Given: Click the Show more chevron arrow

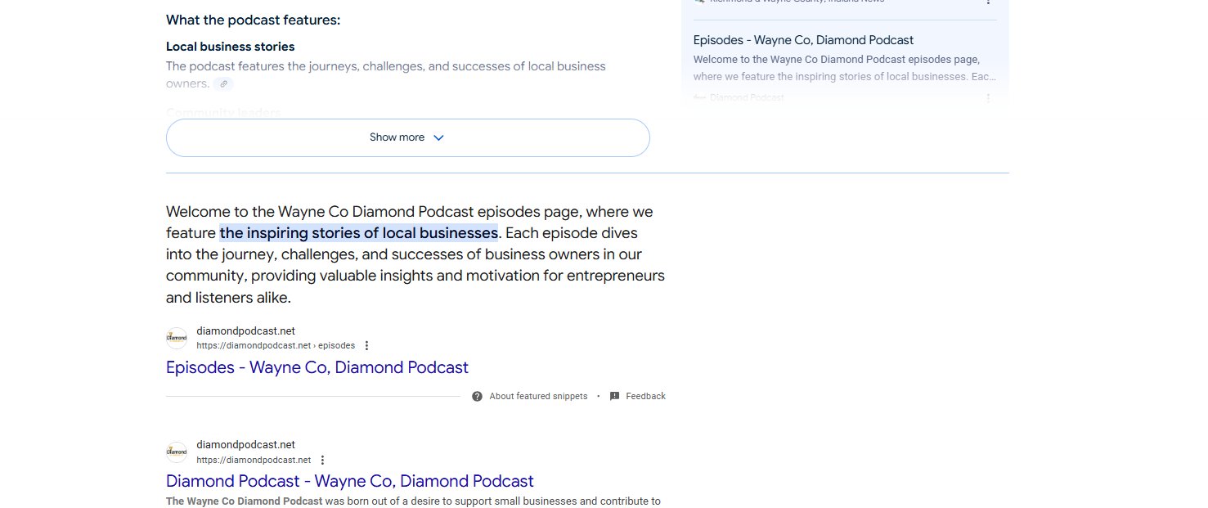Looking at the screenshot, I should click(x=439, y=137).
